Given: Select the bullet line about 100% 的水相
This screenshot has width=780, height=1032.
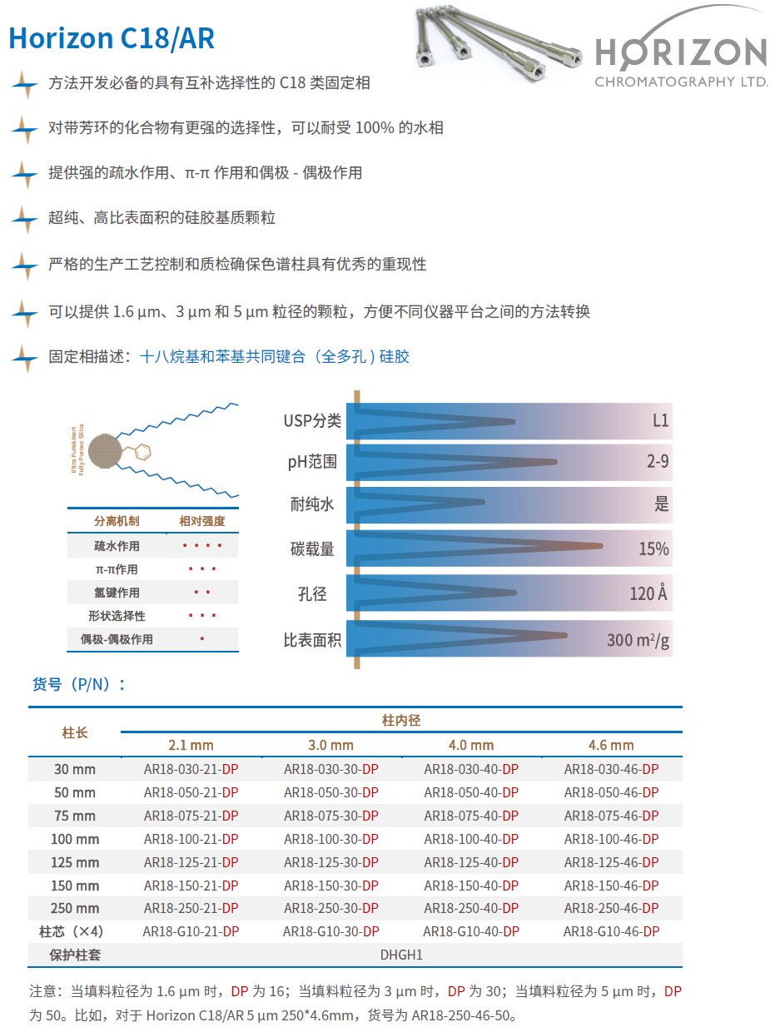Looking at the screenshot, I should (246, 128).
